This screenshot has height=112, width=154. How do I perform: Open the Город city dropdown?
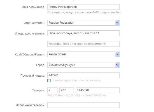point(83,65)
